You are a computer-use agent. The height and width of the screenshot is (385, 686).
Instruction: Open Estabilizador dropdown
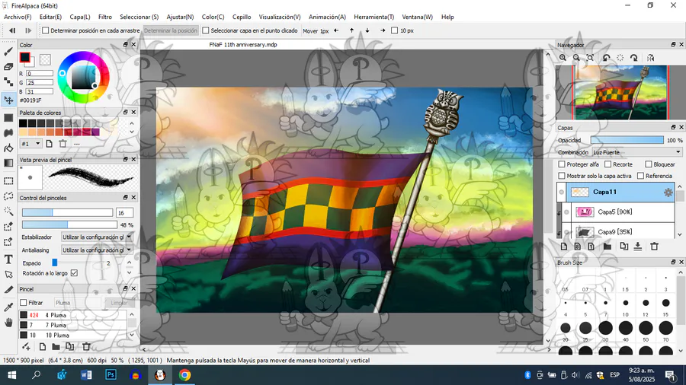pyautogui.click(x=96, y=237)
